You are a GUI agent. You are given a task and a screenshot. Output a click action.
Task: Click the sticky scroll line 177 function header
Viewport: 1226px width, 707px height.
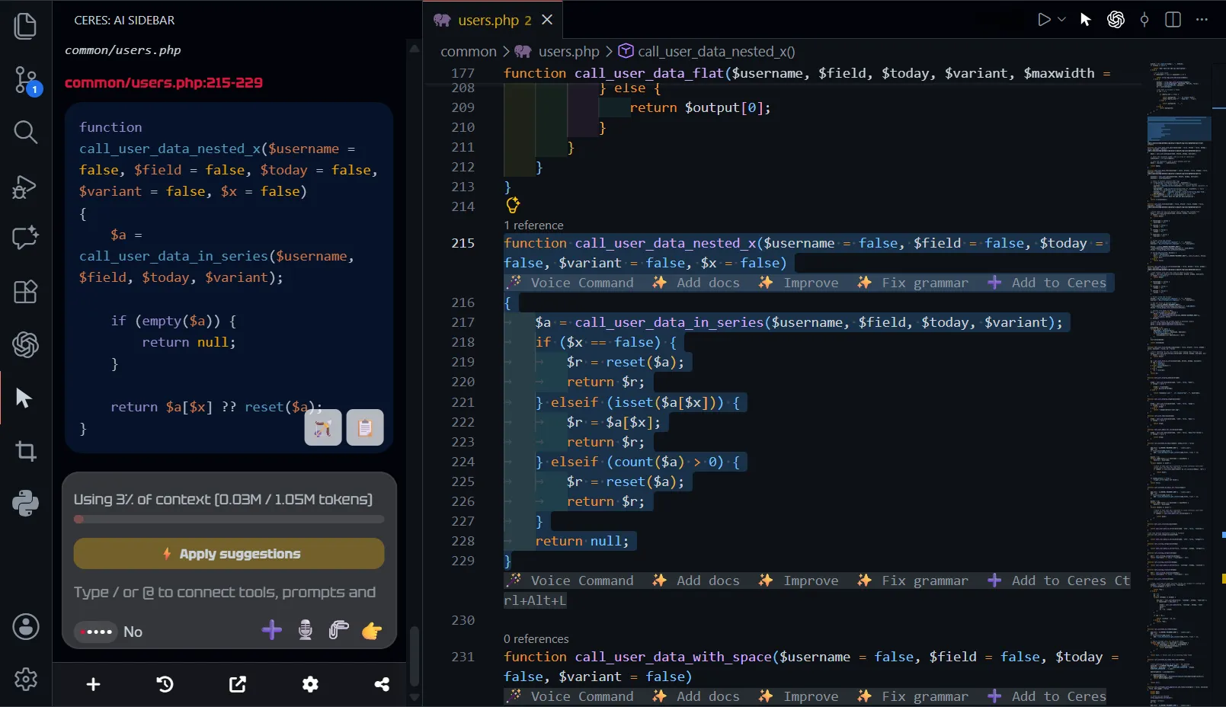pyautogui.click(x=808, y=73)
